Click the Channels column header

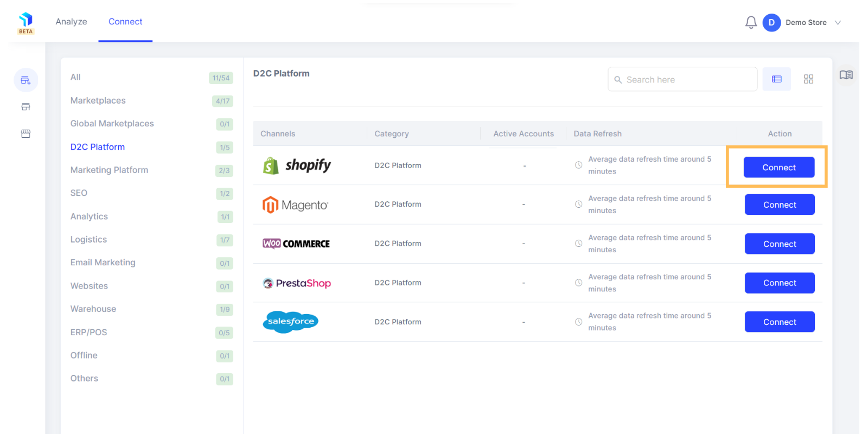(x=278, y=133)
